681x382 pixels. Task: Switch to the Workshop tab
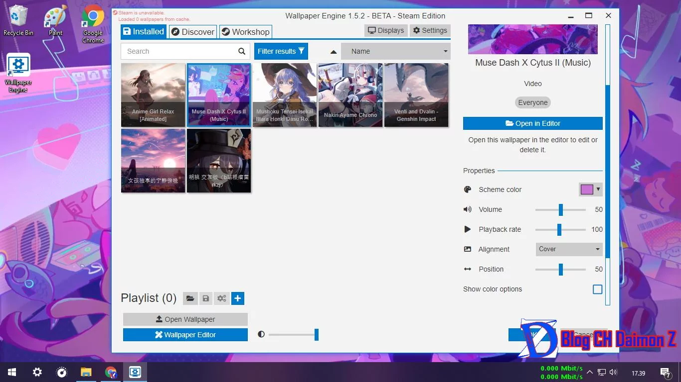tap(246, 32)
